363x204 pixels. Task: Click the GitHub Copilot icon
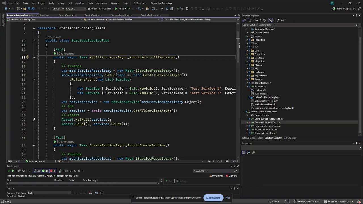coord(334,9)
